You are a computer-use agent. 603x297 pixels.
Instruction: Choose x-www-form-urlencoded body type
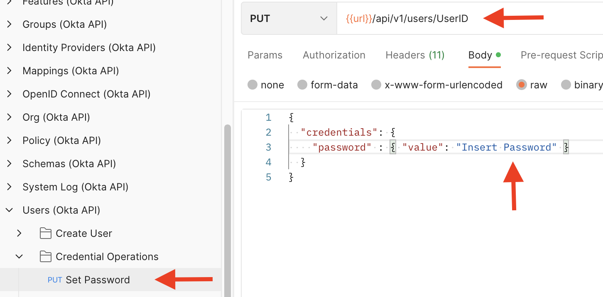[x=376, y=85]
